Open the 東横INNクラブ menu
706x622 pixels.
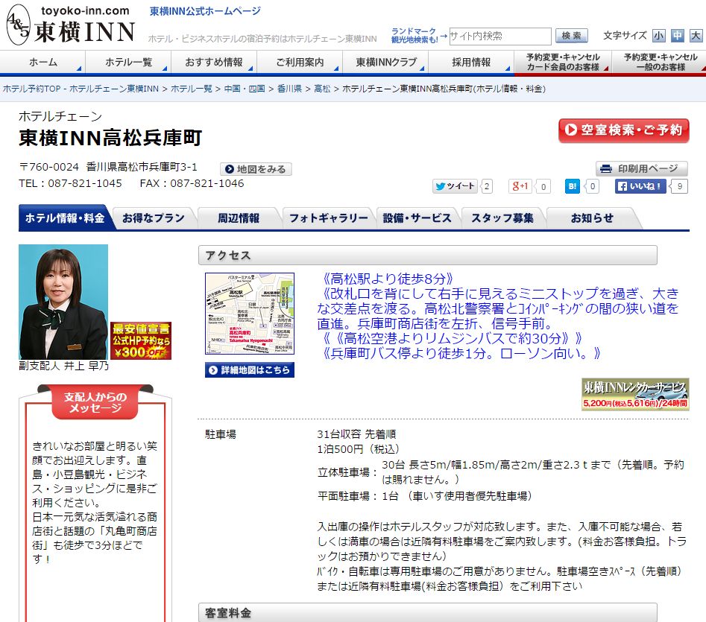click(x=386, y=62)
